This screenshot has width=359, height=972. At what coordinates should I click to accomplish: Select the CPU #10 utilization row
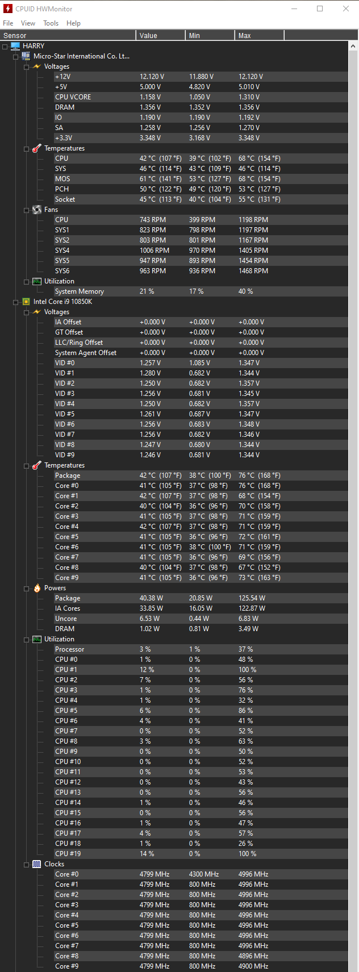pyautogui.click(x=201, y=762)
